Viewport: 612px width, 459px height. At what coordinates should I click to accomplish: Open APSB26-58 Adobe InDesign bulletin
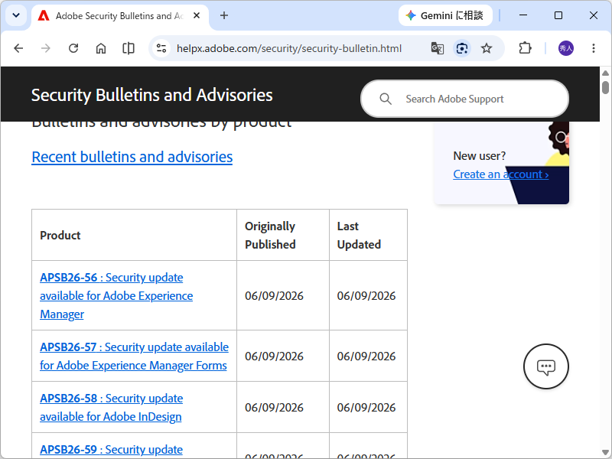coord(111,408)
